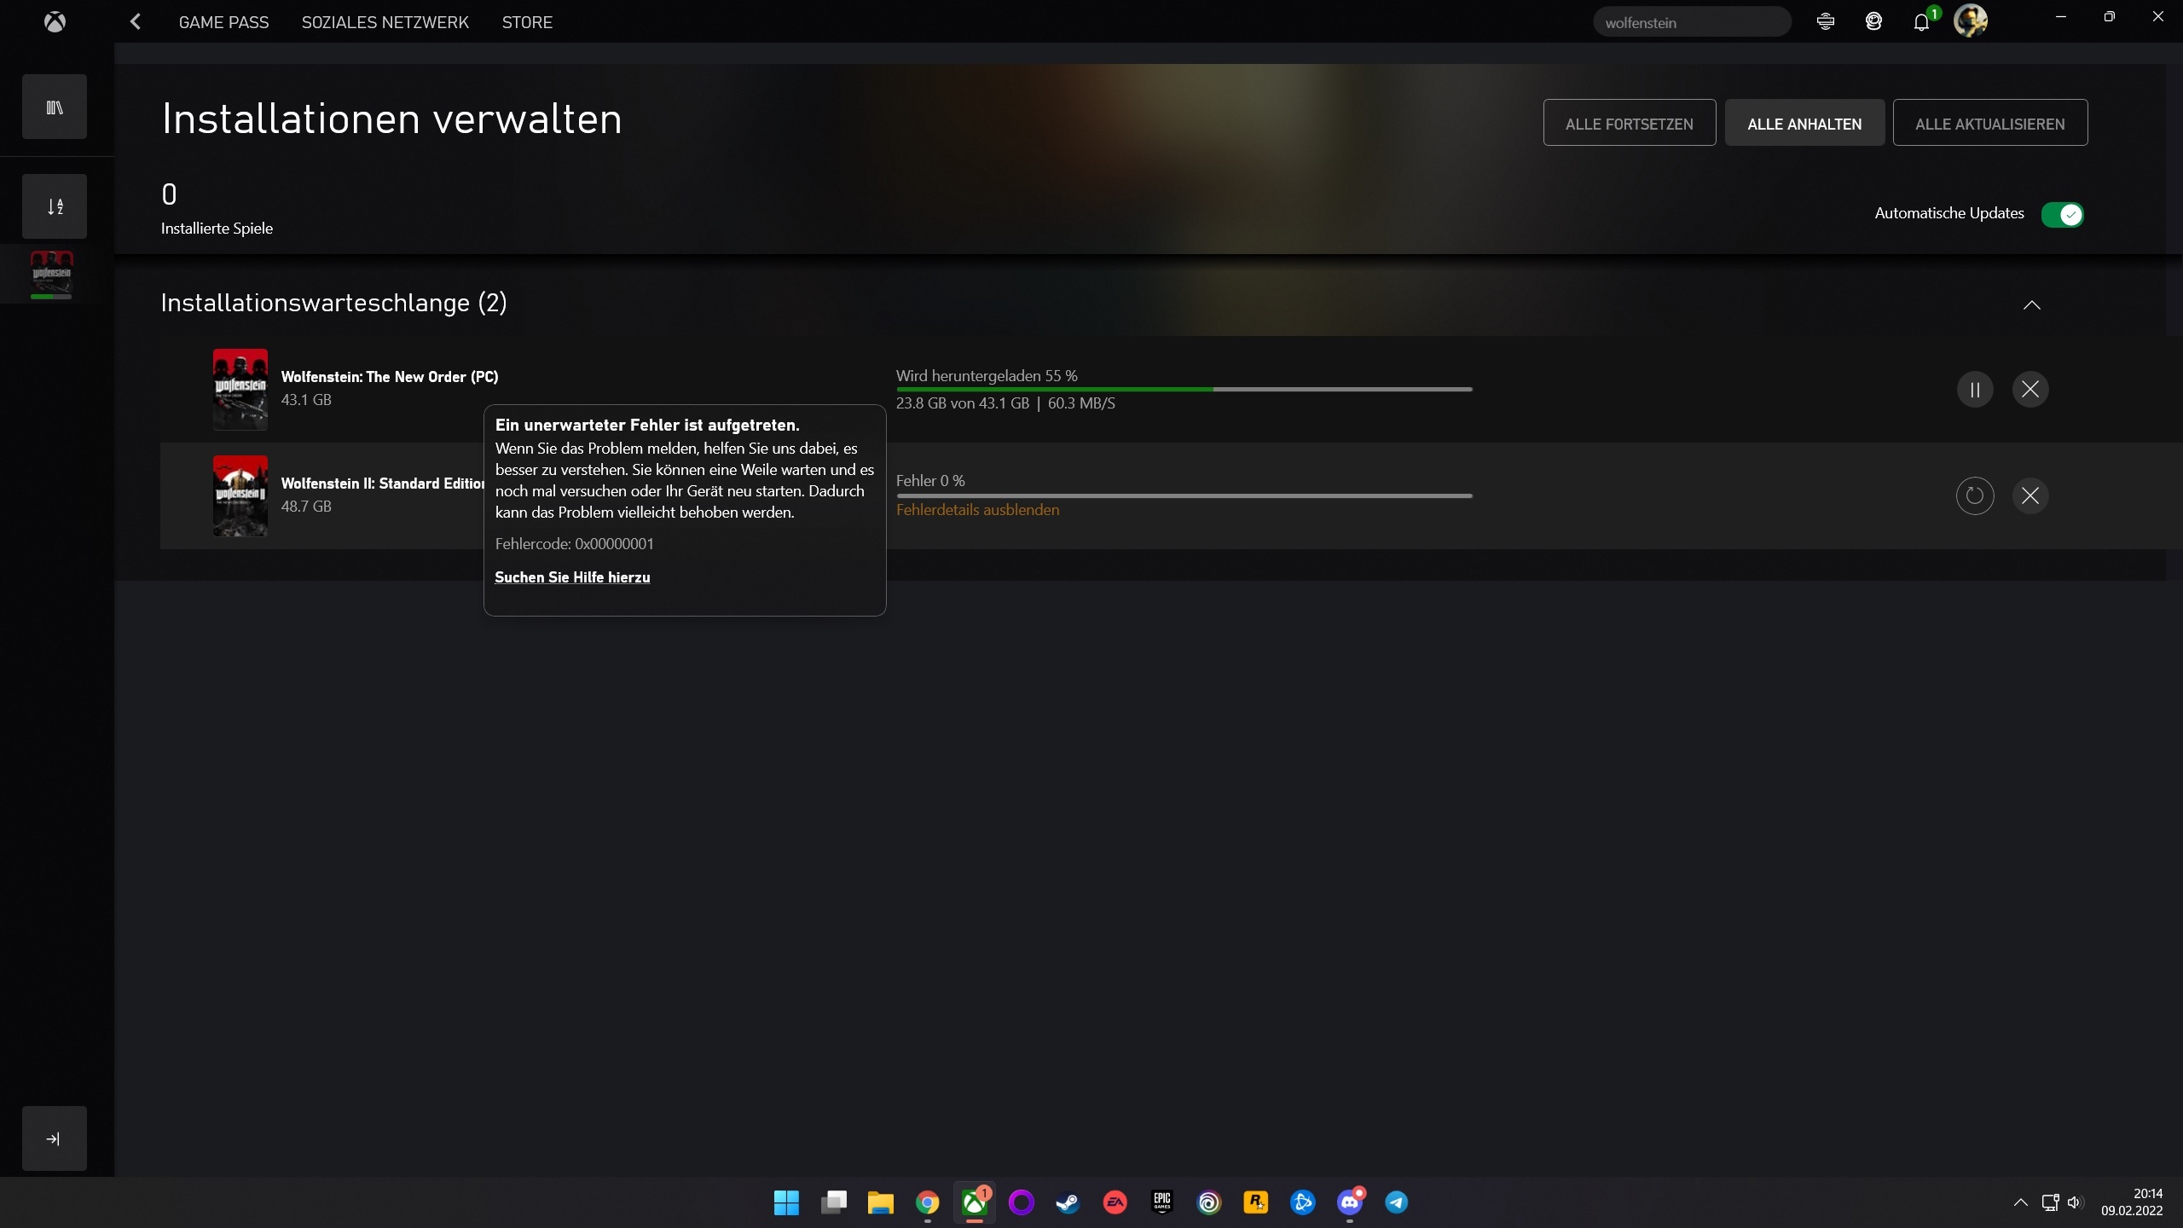
Task: Expand the sidebar with arrow icon
Action: [55, 1138]
